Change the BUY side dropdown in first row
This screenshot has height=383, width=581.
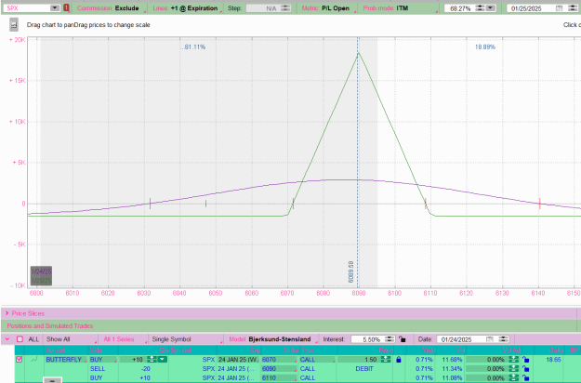coord(102,359)
